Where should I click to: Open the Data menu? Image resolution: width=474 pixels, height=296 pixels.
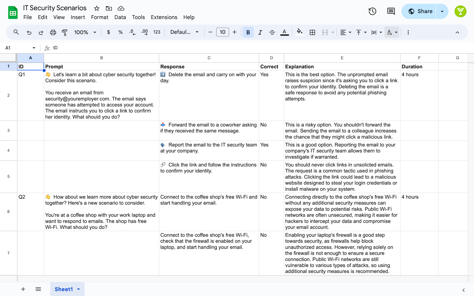coord(120,17)
